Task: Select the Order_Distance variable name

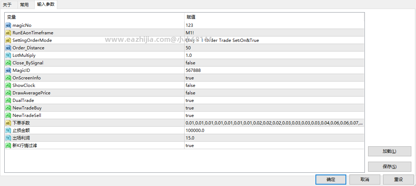Action: point(28,48)
